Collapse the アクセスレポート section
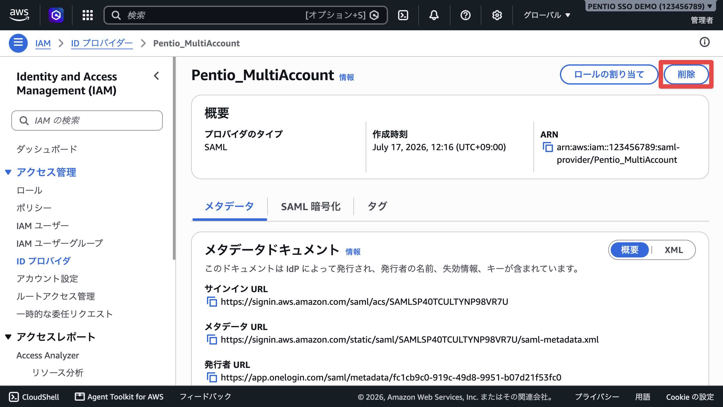Viewport: 723px width, 407px height. [x=9, y=337]
